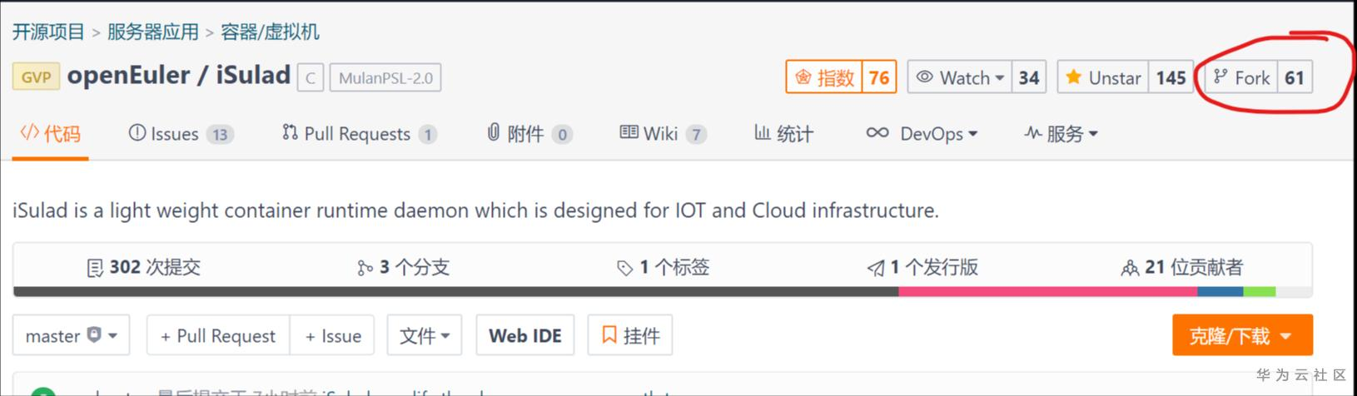The width and height of the screenshot is (1357, 396).
Task: Expand the master branch selector
Action: tap(71, 335)
